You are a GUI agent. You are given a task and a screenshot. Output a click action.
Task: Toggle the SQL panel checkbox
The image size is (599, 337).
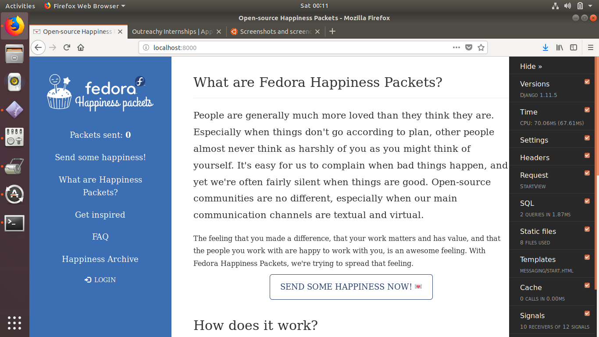587,201
